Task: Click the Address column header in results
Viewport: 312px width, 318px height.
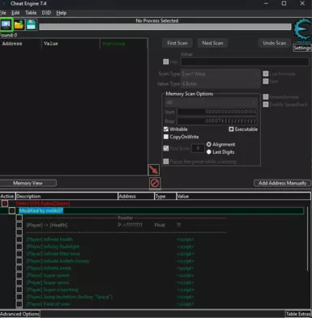Action: click(x=20, y=44)
